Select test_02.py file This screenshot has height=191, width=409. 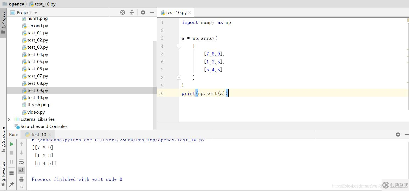38,40
